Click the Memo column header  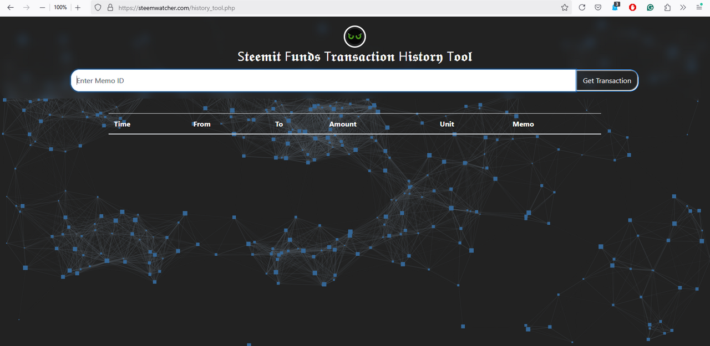click(x=523, y=124)
